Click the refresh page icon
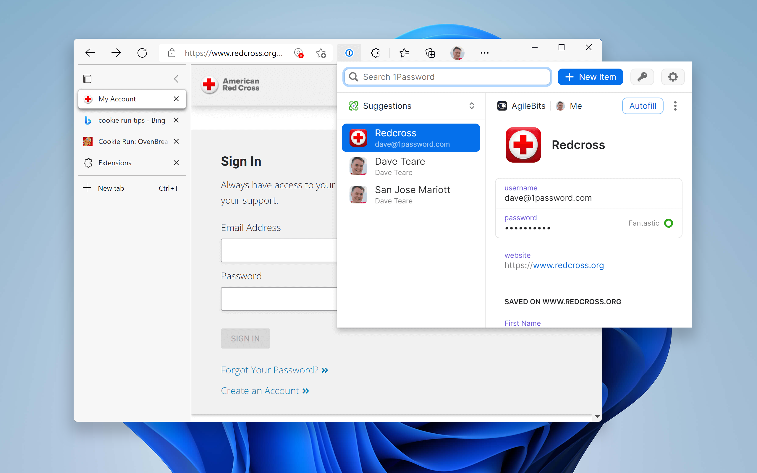757x473 pixels. click(142, 53)
